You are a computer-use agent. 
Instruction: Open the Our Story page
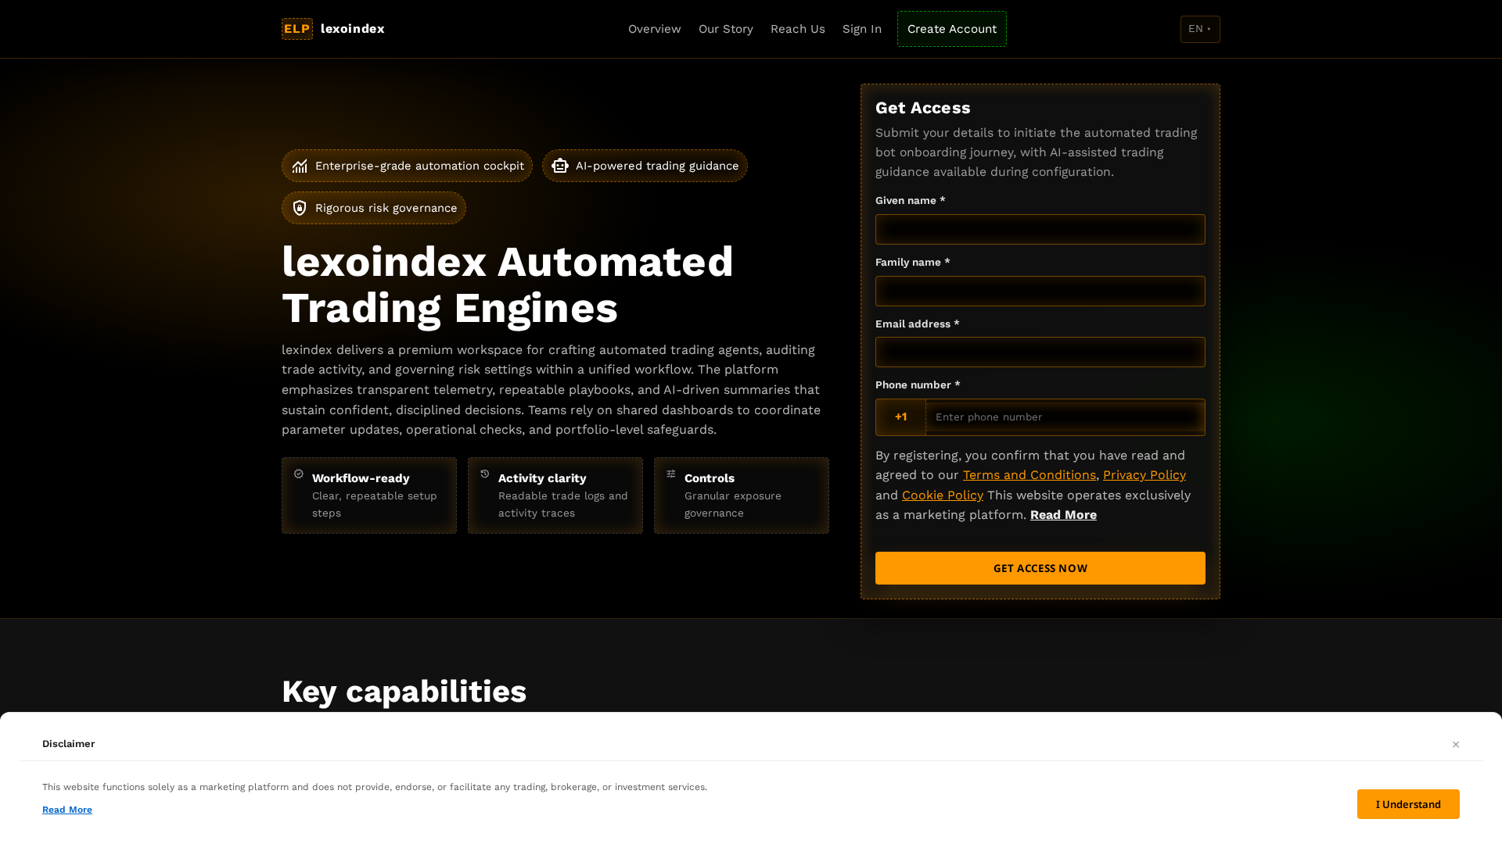pyautogui.click(x=726, y=29)
